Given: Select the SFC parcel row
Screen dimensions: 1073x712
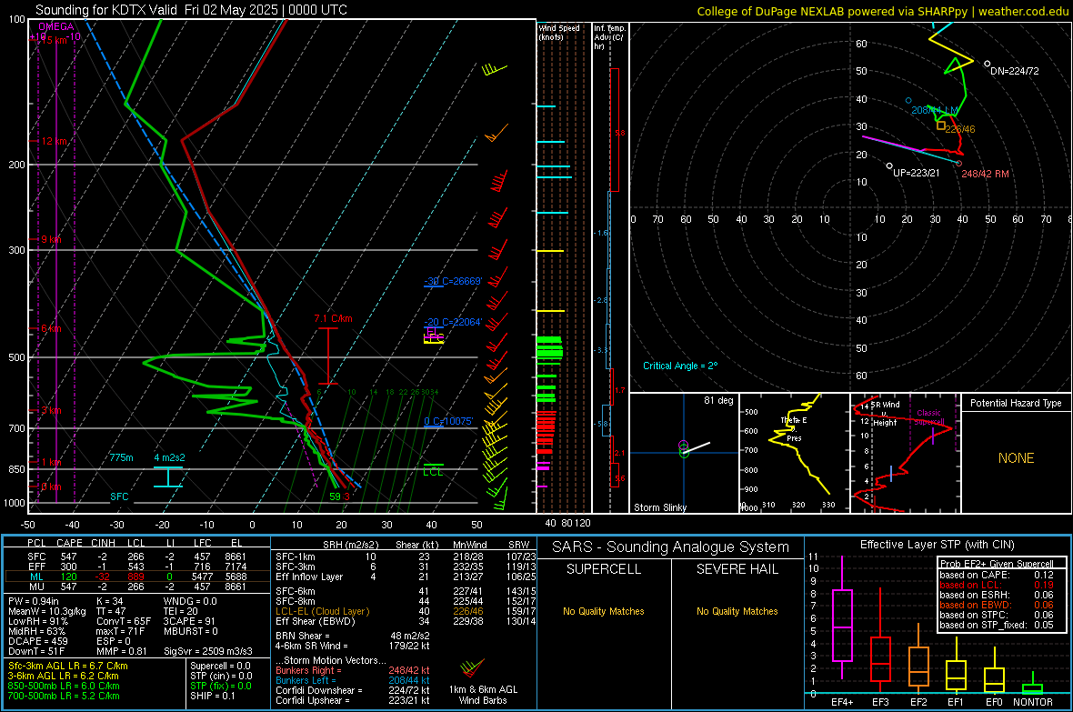Looking at the screenshot, I should [x=136, y=557].
